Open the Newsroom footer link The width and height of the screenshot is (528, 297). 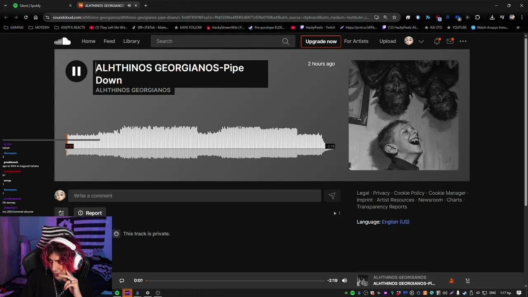coord(430,200)
